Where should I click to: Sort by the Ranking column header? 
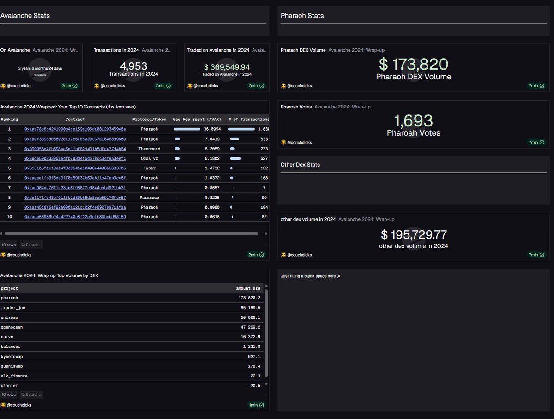click(x=9, y=119)
